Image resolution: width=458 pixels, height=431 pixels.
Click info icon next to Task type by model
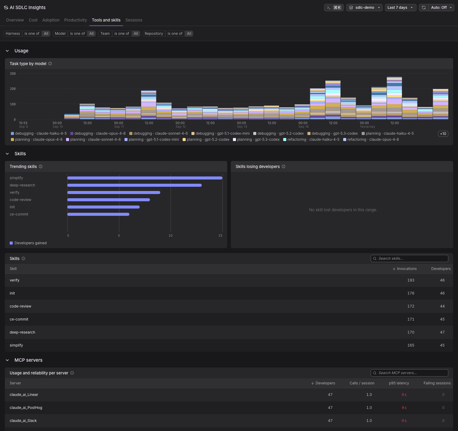click(50, 64)
